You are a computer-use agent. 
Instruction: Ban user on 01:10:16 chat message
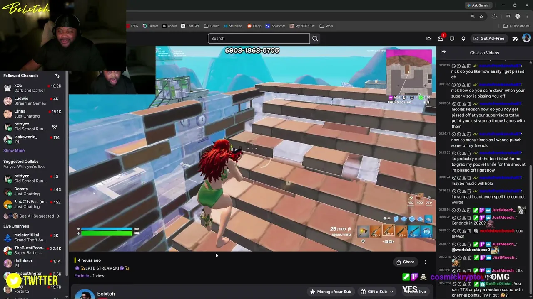[x=453, y=66]
